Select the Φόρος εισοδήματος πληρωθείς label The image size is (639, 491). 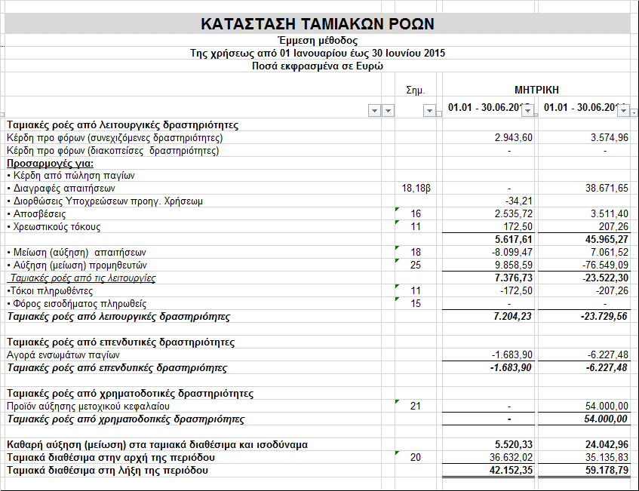(77, 304)
